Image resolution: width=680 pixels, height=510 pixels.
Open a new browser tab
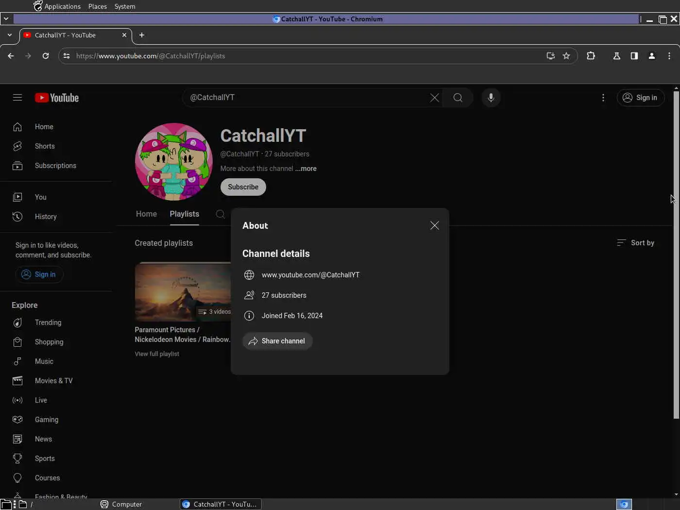click(x=142, y=35)
